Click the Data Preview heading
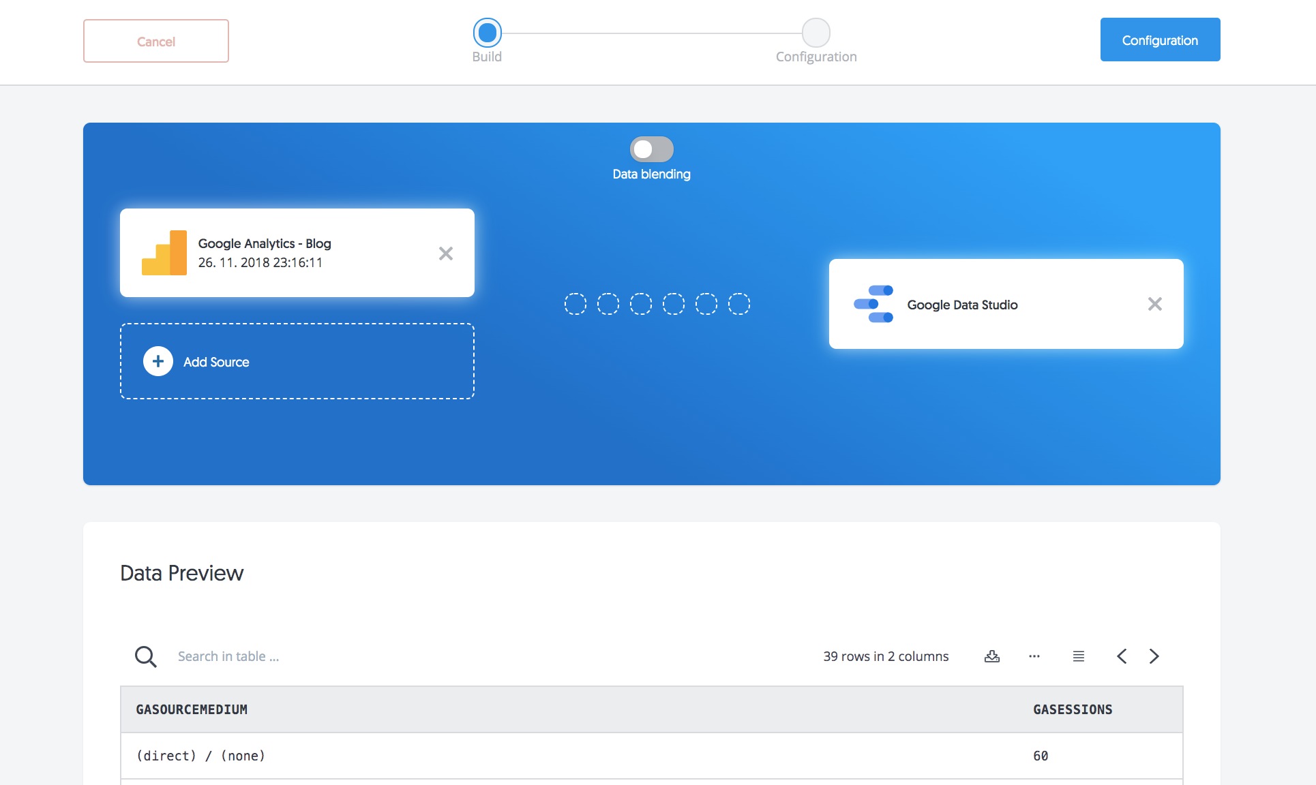 (181, 573)
